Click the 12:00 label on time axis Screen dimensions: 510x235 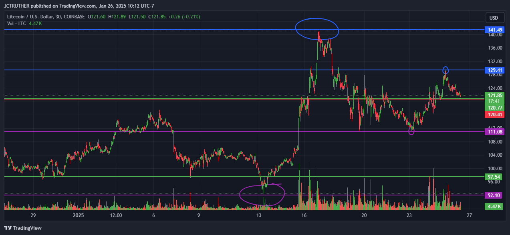coord(116,215)
